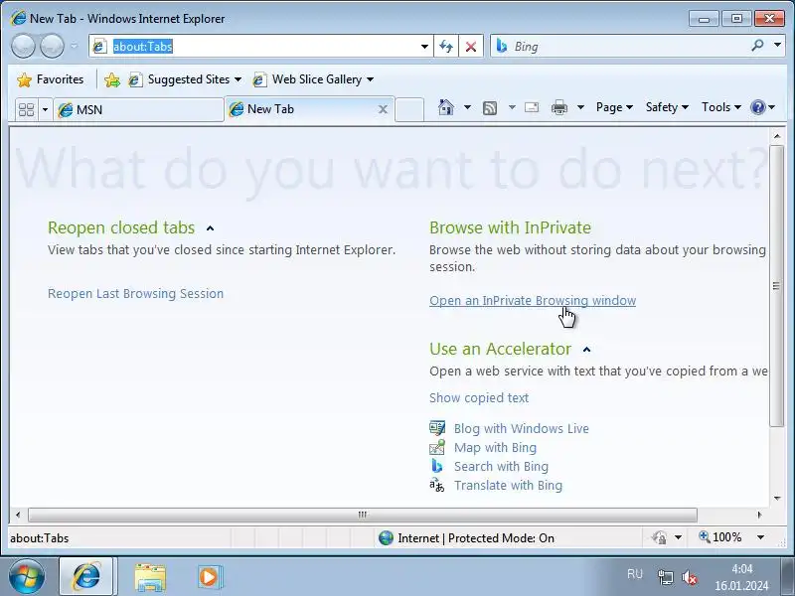Click the Forward navigation button
795x596 pixels.
52,46
